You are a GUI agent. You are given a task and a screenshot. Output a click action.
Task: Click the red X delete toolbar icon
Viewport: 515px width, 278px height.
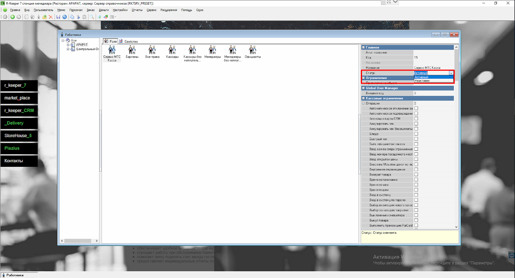[x=51, y=17]
